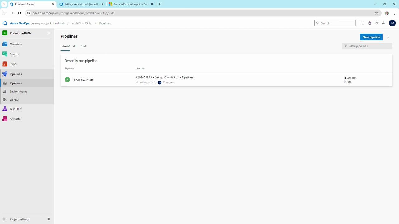Reload the page
Image resolution: width=399 pixels, height=224 pixels.
[20, 13]
